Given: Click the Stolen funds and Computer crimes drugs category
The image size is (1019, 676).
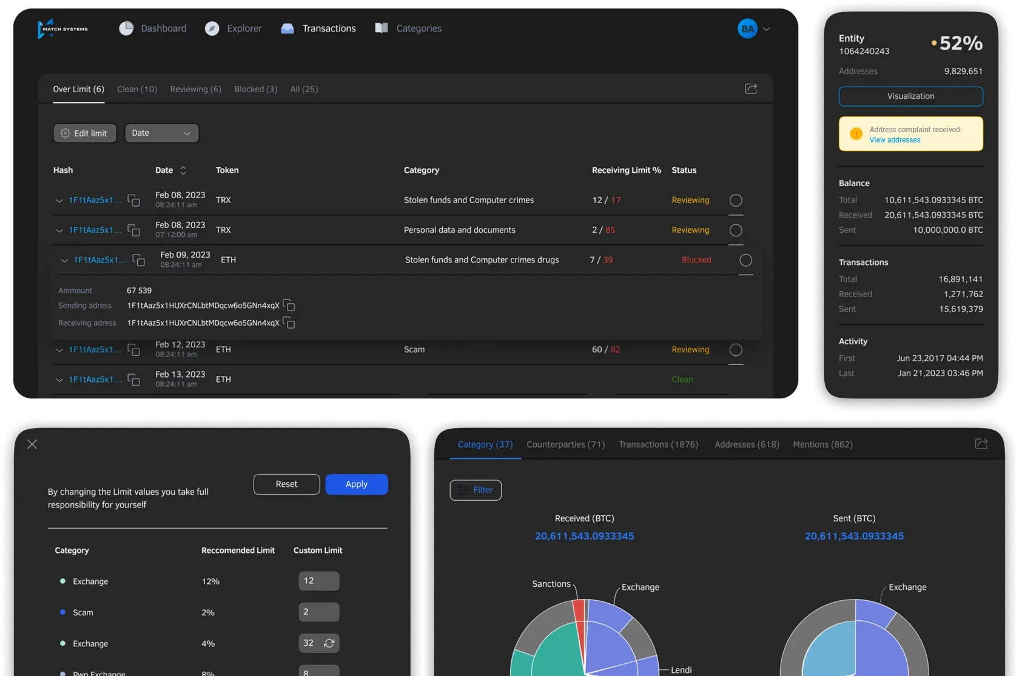Looking at the screenshot, I should coord(482,260).
